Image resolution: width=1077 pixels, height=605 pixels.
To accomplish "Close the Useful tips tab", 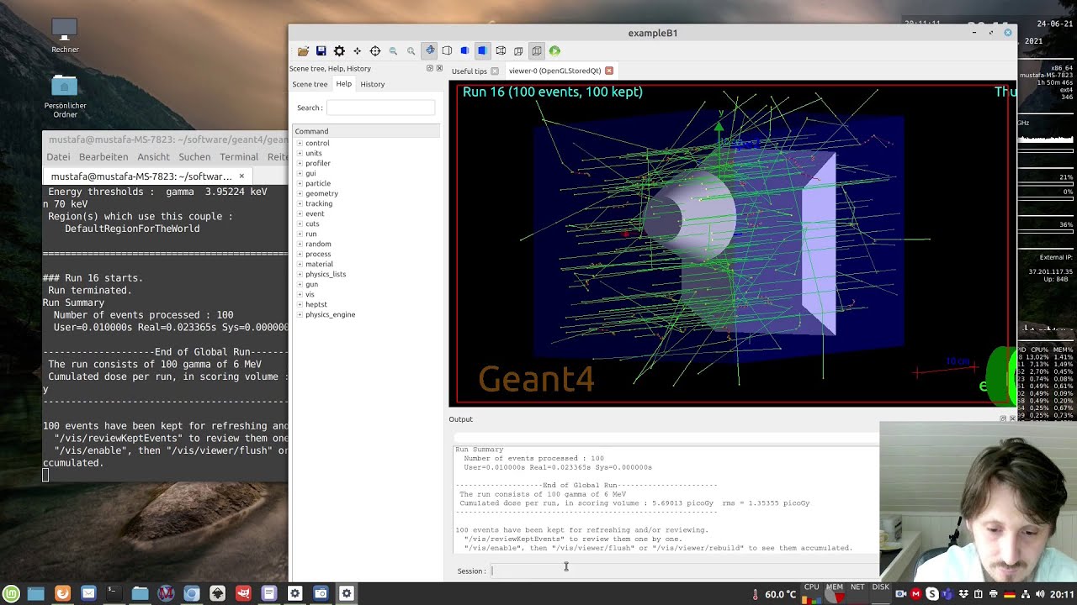I will tap(495, 71).
